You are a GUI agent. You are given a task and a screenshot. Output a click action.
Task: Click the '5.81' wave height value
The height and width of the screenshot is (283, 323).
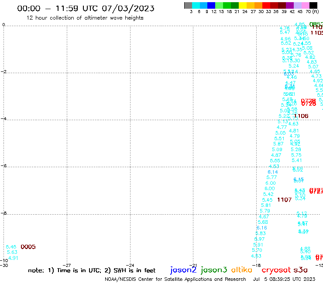[266, 205]
